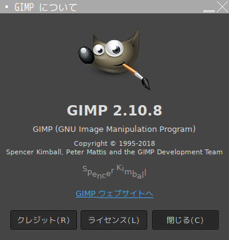Click the GIMP 2.10.8 version text
The width and height of the screenshot is (229, 240).
click(114, 111)
